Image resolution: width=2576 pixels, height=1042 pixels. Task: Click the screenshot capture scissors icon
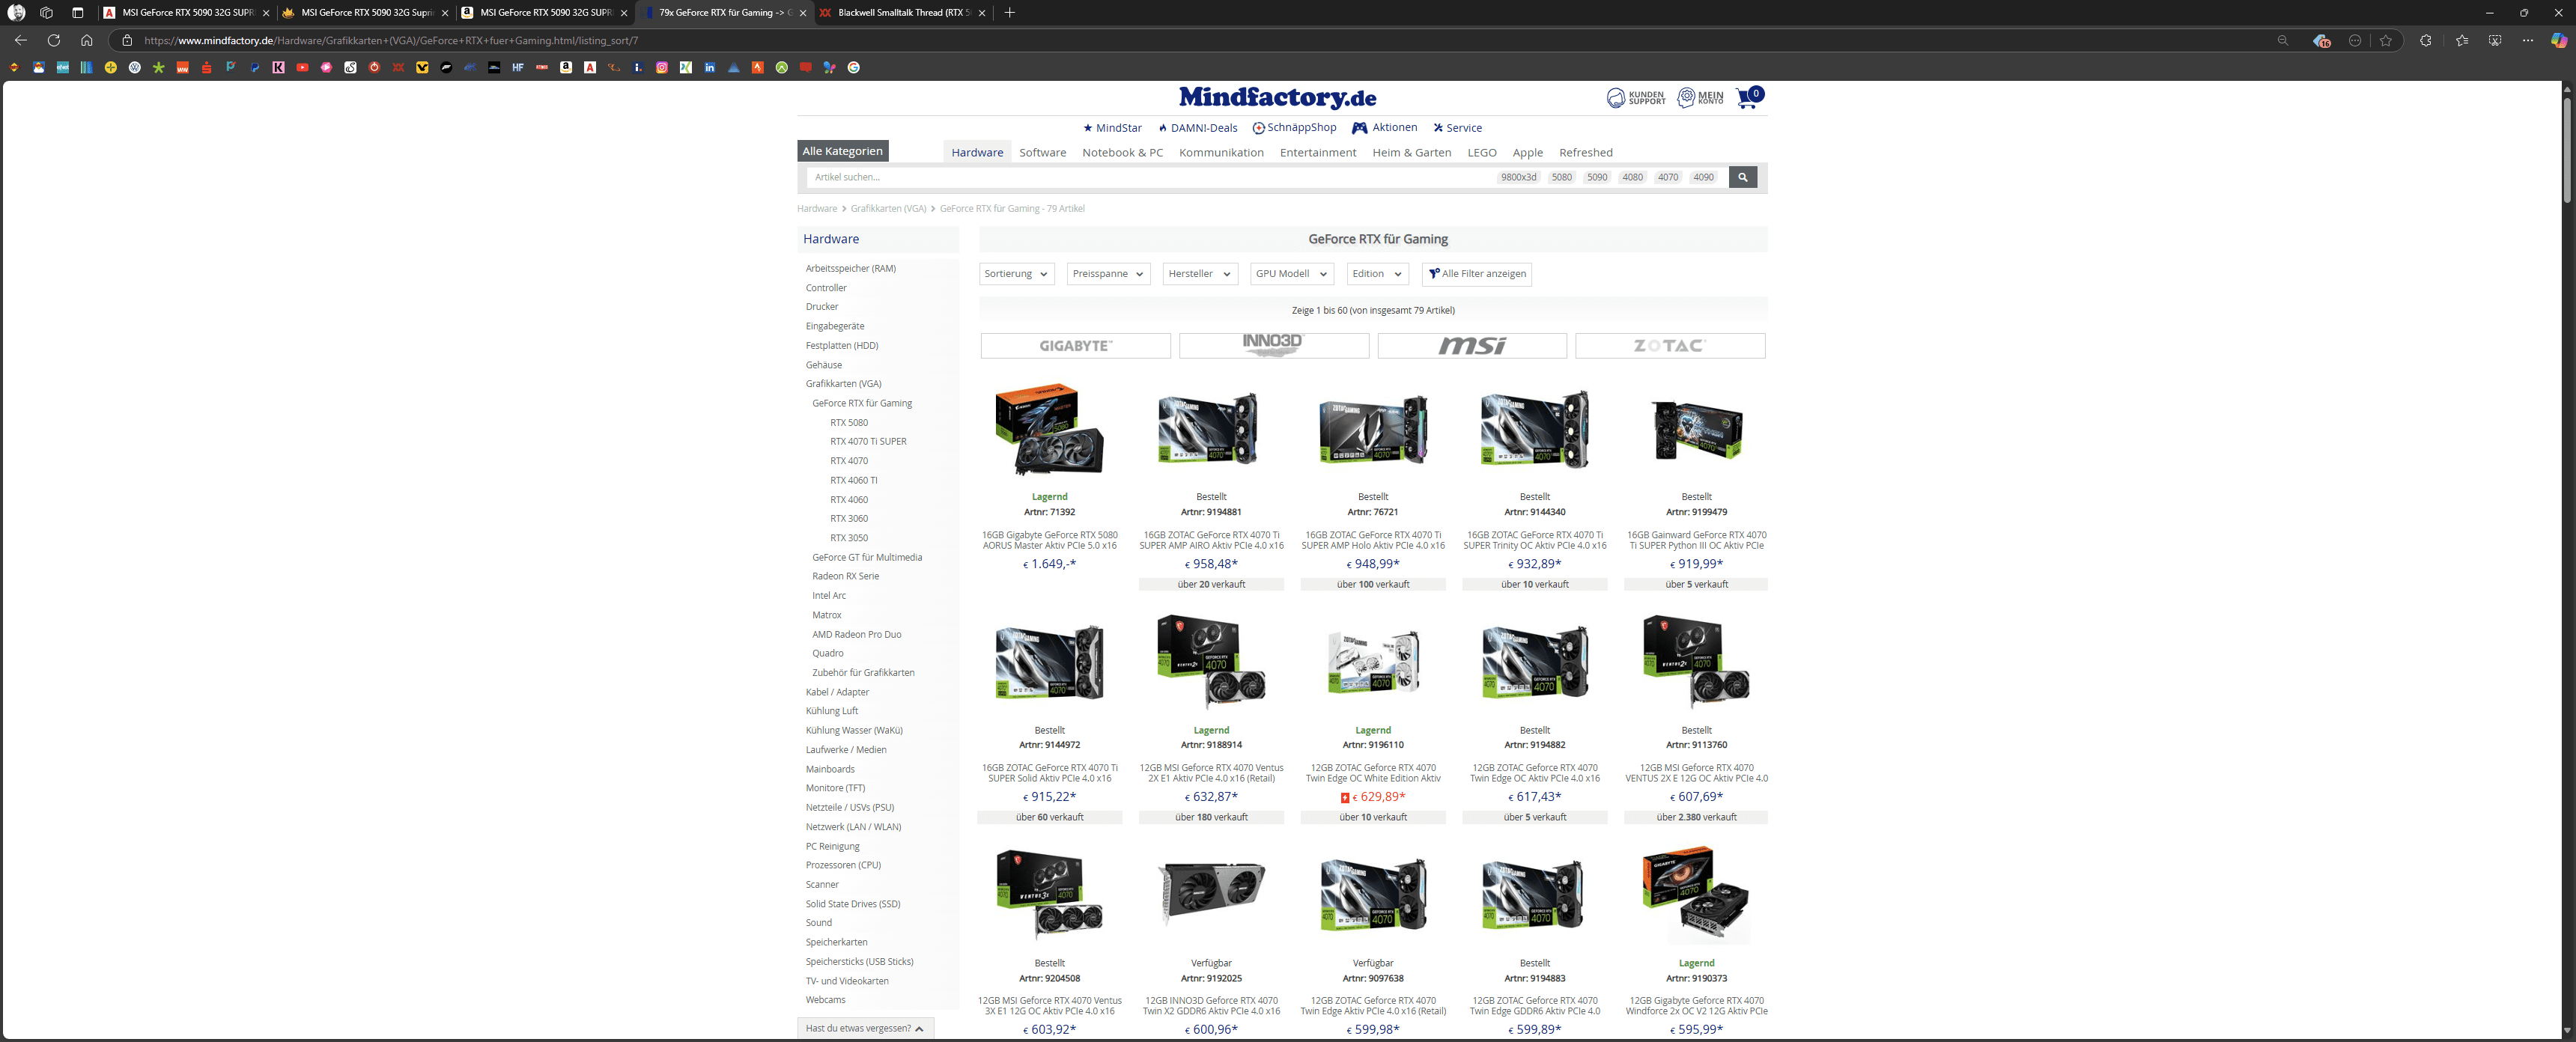click(2495, 40)
